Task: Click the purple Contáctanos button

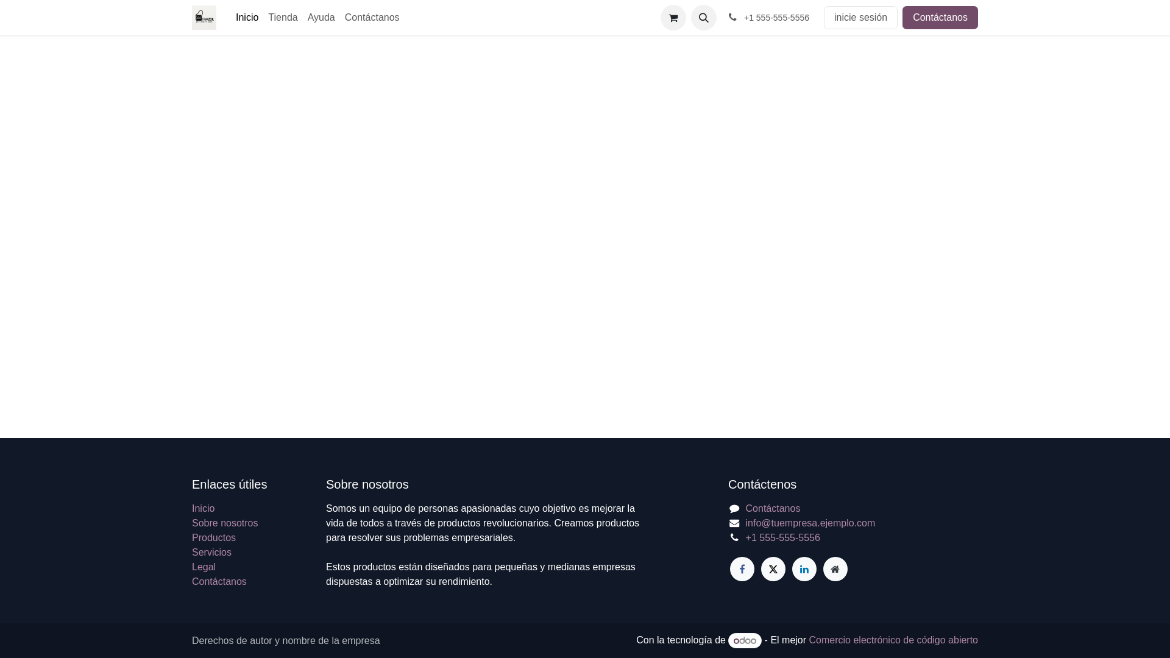Action: pos(940,18)
